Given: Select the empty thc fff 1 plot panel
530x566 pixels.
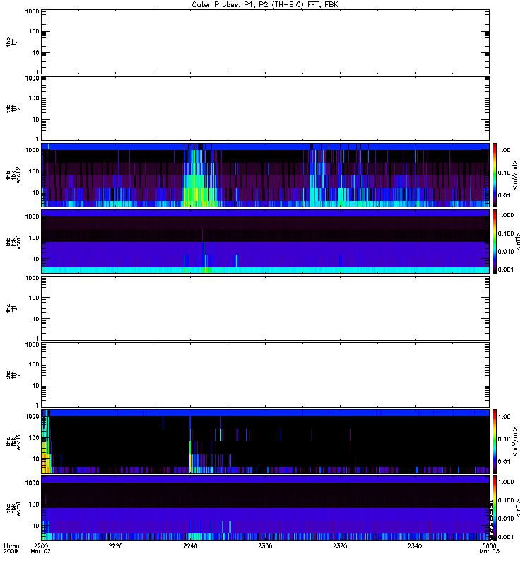Looking at the screenshot, I should (265, 308).
